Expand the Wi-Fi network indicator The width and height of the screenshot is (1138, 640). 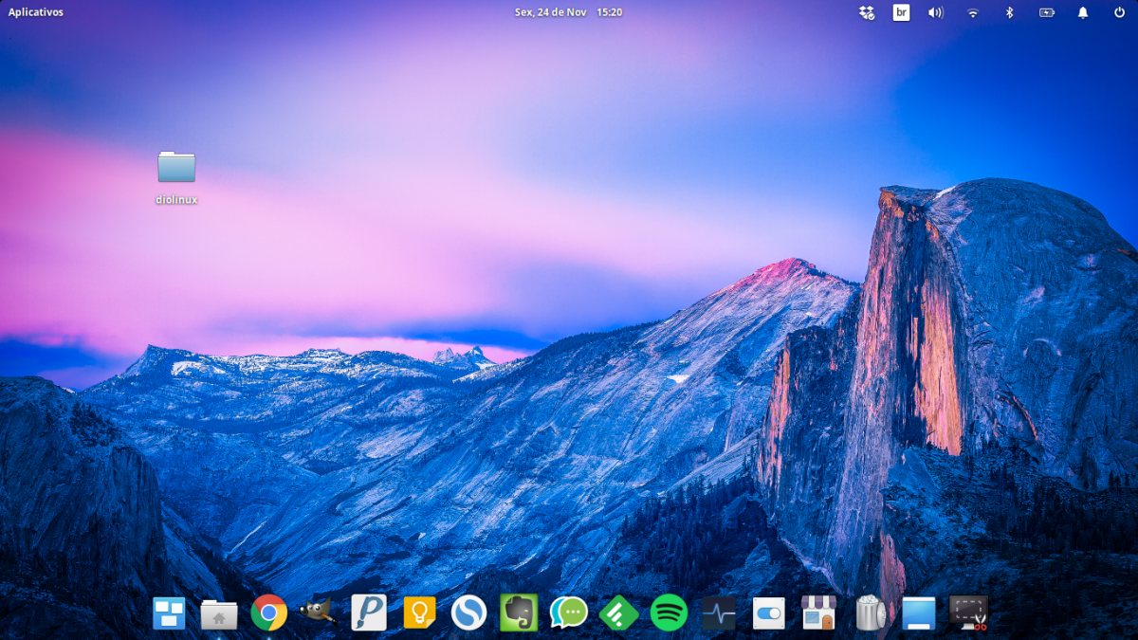(x=972, y=12)
